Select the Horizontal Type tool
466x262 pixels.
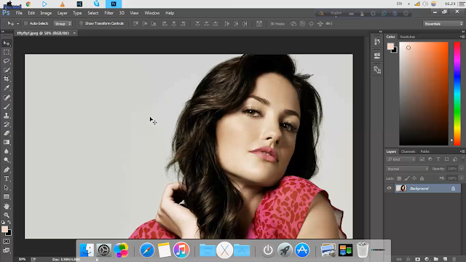[7, 178]
